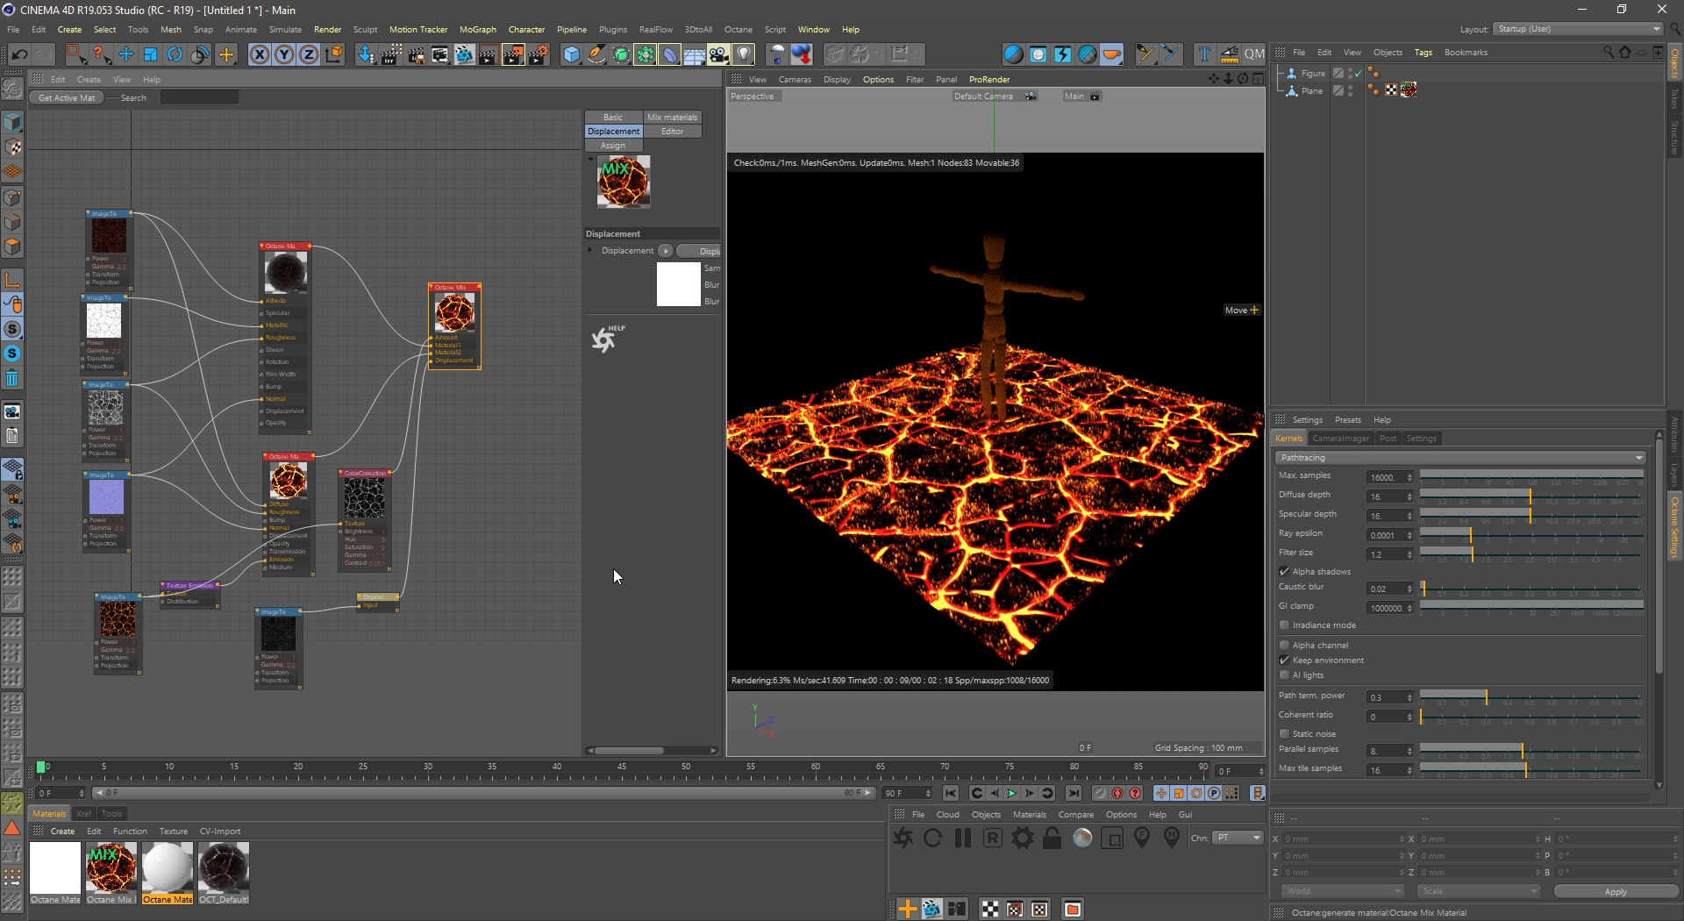This screenshot has height=921, width=1684.
Task: Select the Rotate tool in the toolbar
Action: 175,54
